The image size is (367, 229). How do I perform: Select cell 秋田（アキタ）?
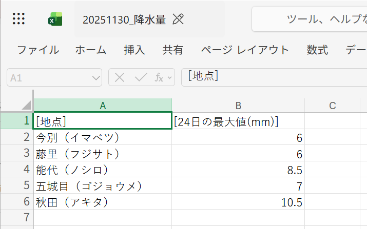[x=103, y=201]
